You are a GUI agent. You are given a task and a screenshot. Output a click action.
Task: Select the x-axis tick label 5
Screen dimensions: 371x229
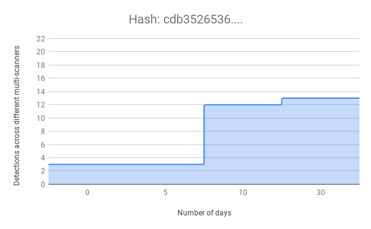[x=165, y=193]
